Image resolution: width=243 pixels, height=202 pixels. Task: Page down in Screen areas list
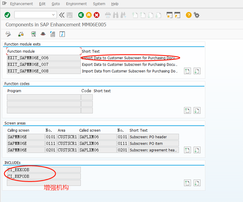197,150
